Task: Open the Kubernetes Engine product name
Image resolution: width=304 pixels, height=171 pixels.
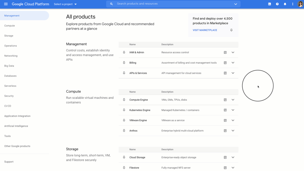Action: coord(140,110)
